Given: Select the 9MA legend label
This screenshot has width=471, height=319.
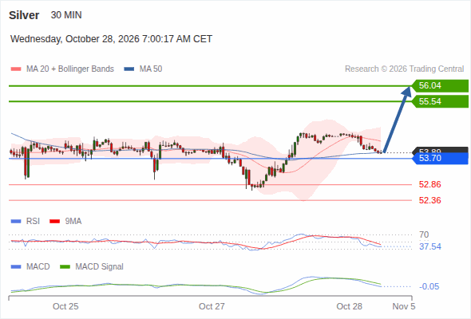Looking at the screenshot, I should coord(73,221).
